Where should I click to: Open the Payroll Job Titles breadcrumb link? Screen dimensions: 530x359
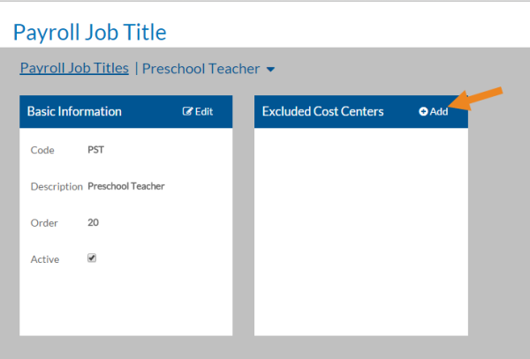point(74,68)
